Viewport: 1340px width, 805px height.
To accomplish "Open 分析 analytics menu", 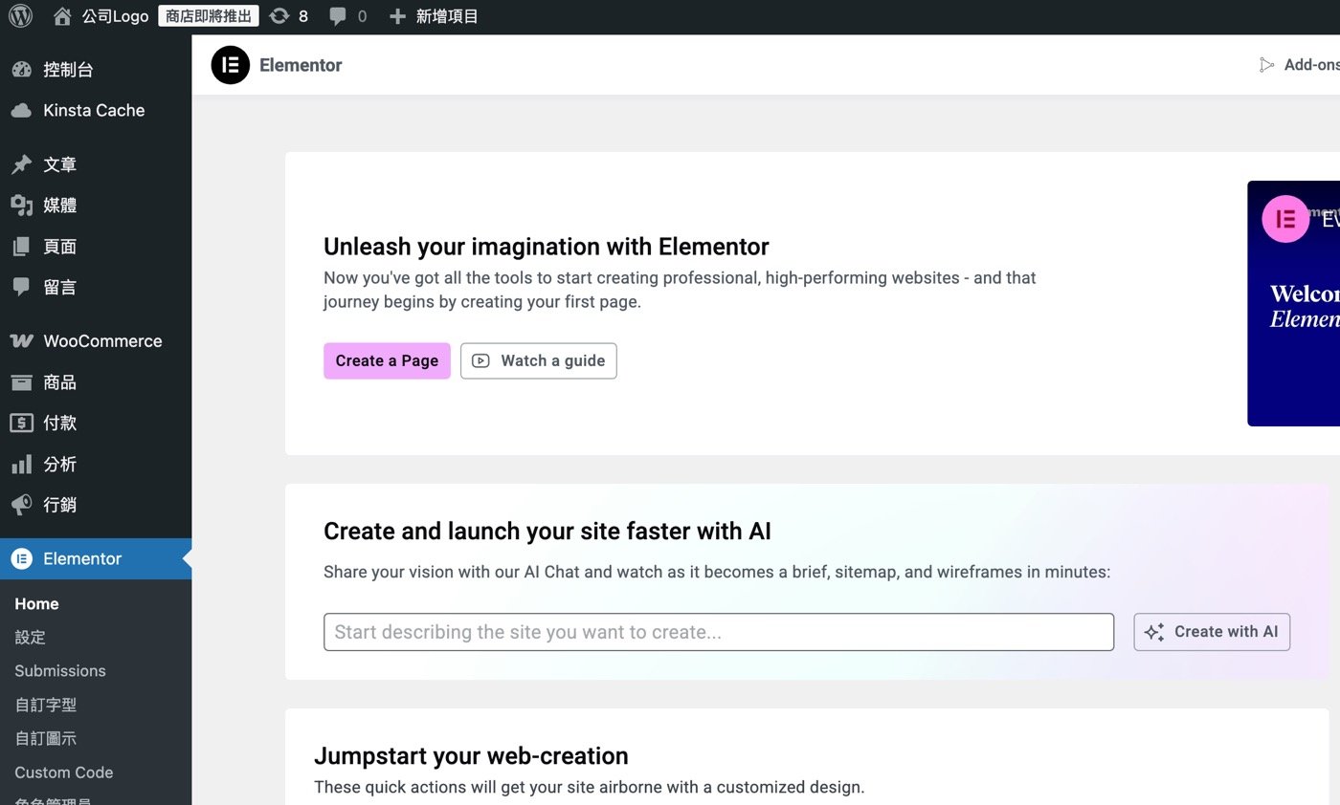I will [59, 465].
